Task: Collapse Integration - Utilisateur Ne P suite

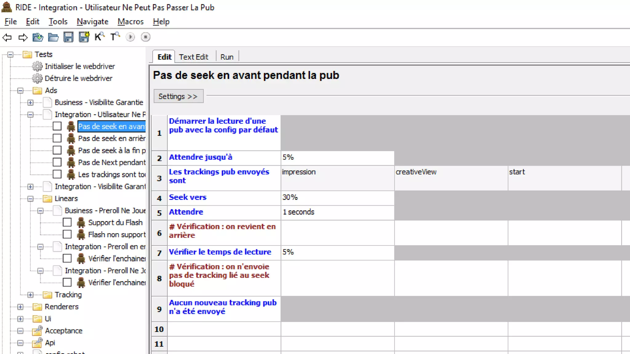Action: (30, 115)
